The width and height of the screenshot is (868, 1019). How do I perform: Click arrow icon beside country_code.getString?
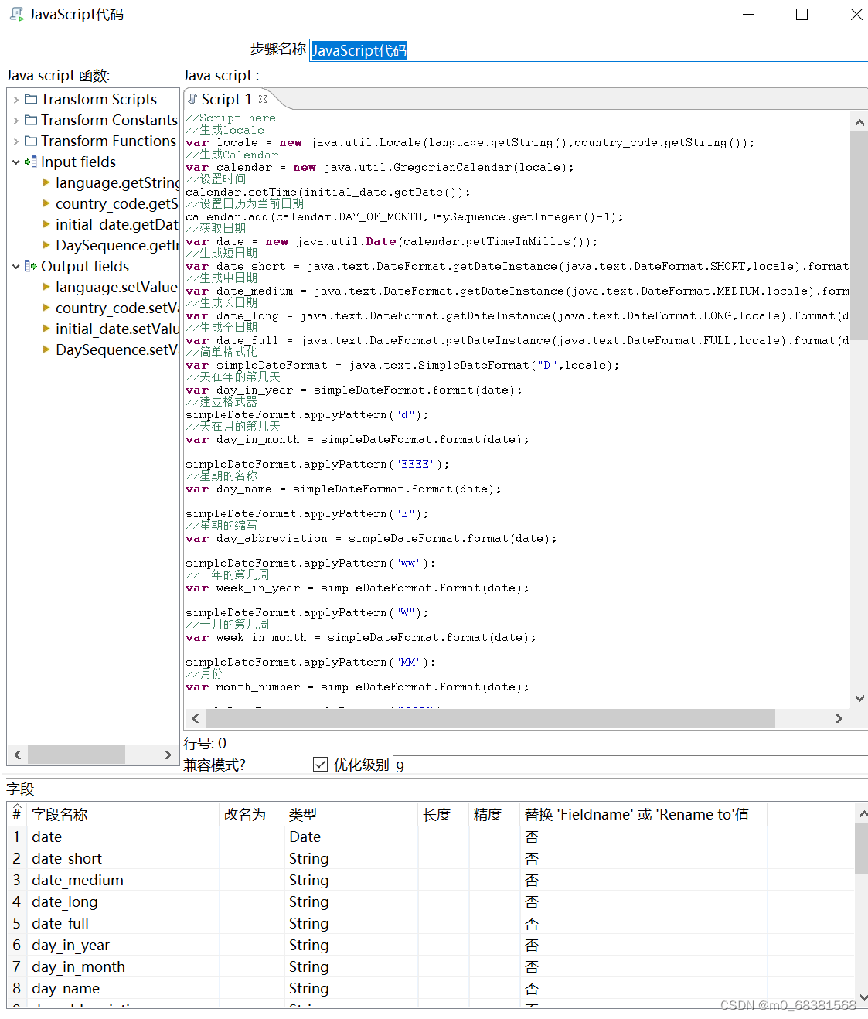46,203
